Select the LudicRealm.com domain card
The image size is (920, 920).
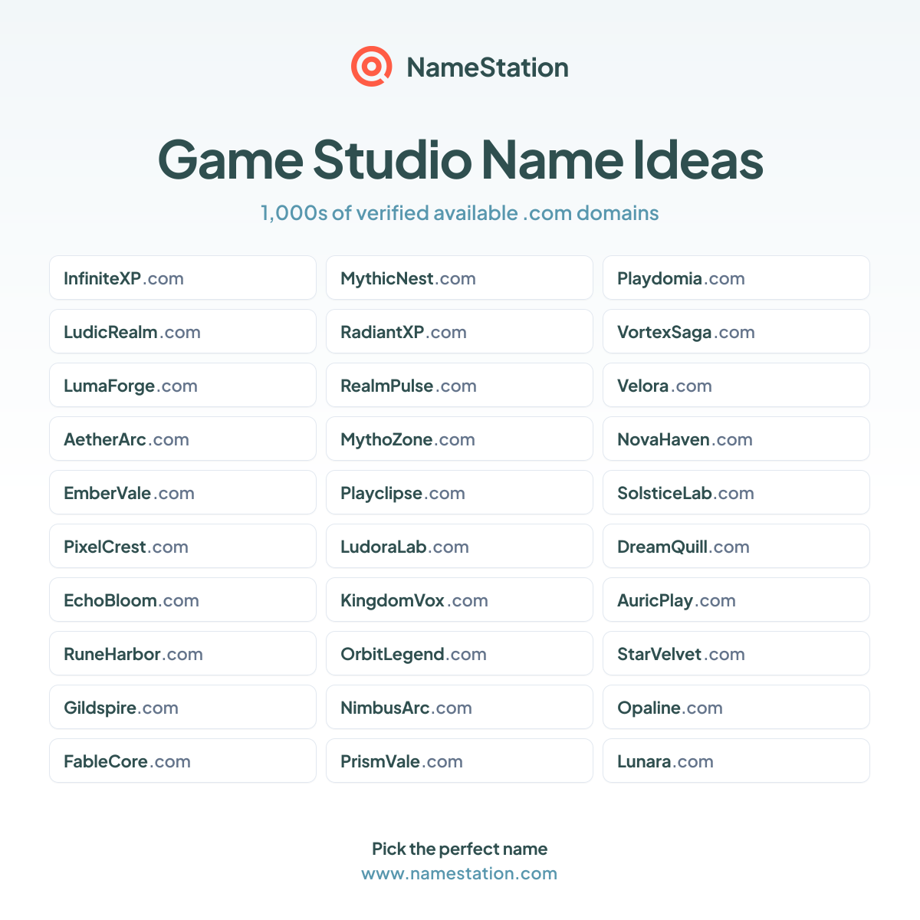point(183,331)
